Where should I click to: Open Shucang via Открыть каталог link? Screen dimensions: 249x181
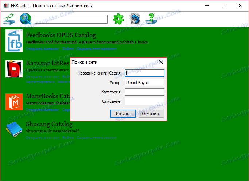click(43, 138)
